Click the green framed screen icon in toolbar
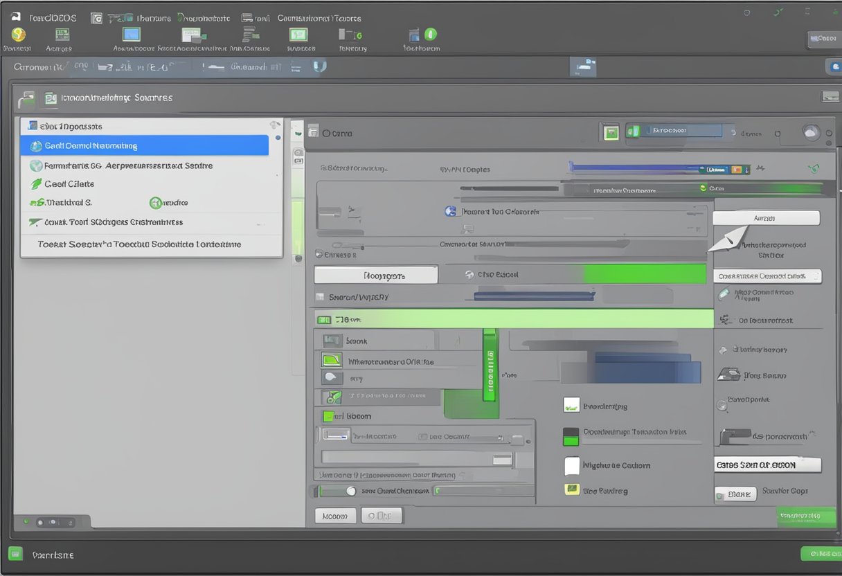The image size is (842, 576). [298, 35]
